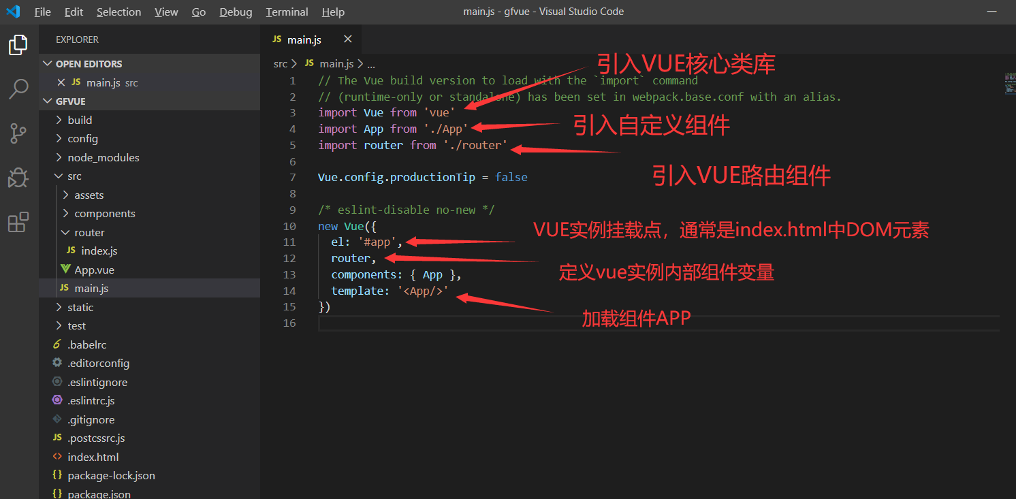The height and width of the screenshot is (499, 1016).
Task: Click the VS Code logo in title bar
Action: tap(13, 12)
